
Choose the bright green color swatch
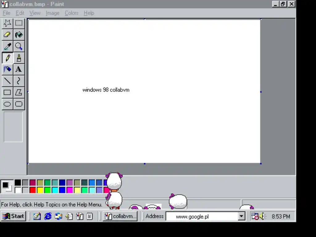pyautogui.click(x=48, y=190)
